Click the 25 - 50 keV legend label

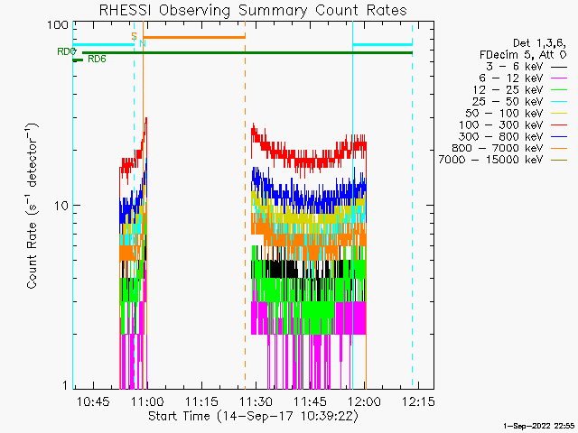point(508,102)
